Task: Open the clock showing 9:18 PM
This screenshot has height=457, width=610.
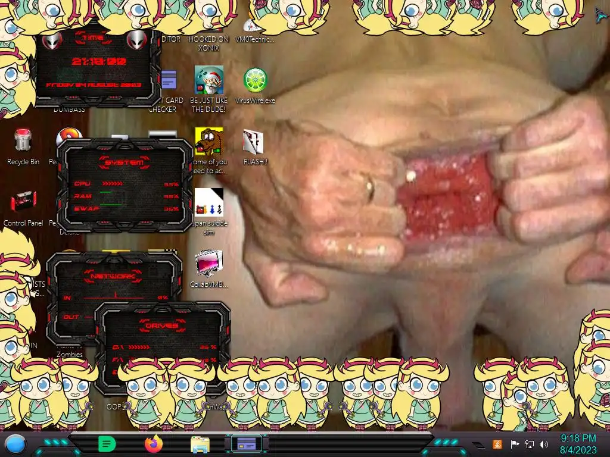Action: 578,444
